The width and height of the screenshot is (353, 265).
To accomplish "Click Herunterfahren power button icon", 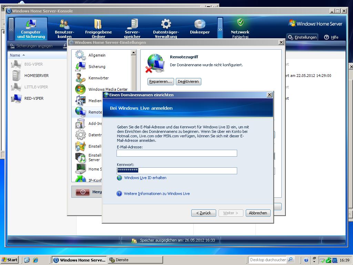I will (x=83, y=192).
